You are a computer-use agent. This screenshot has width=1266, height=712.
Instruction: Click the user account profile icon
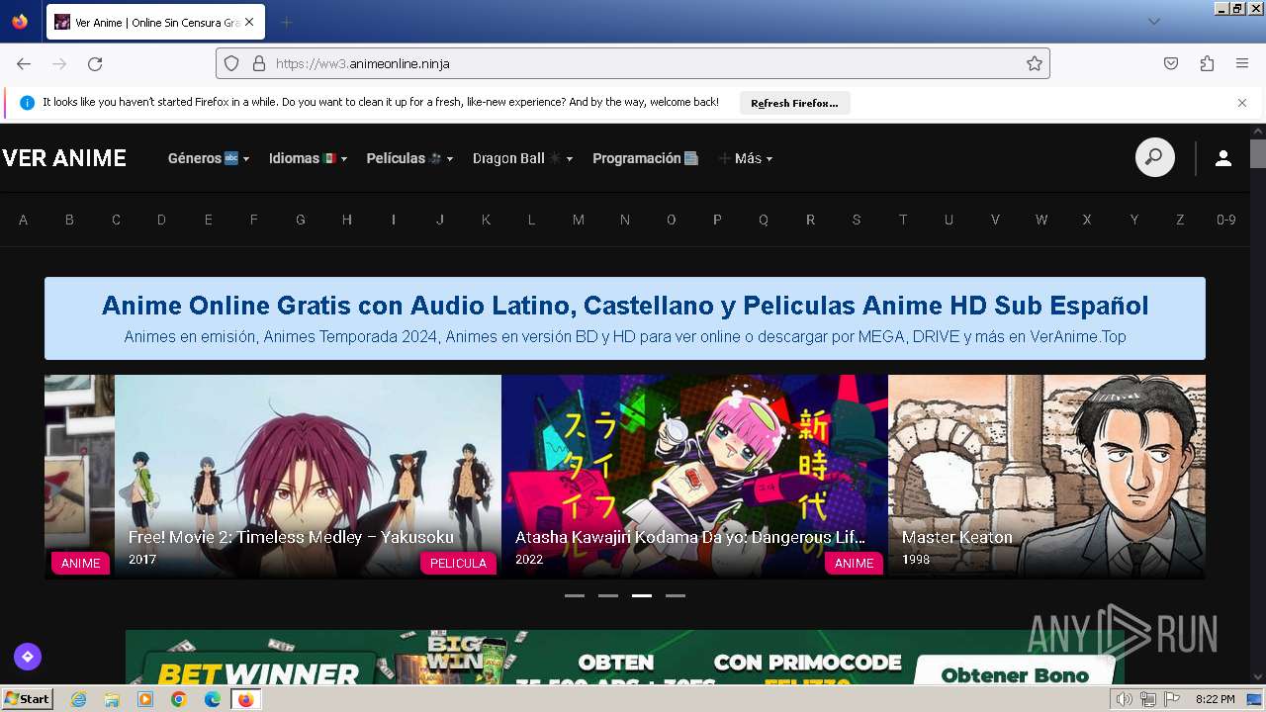click(1223, 158)
